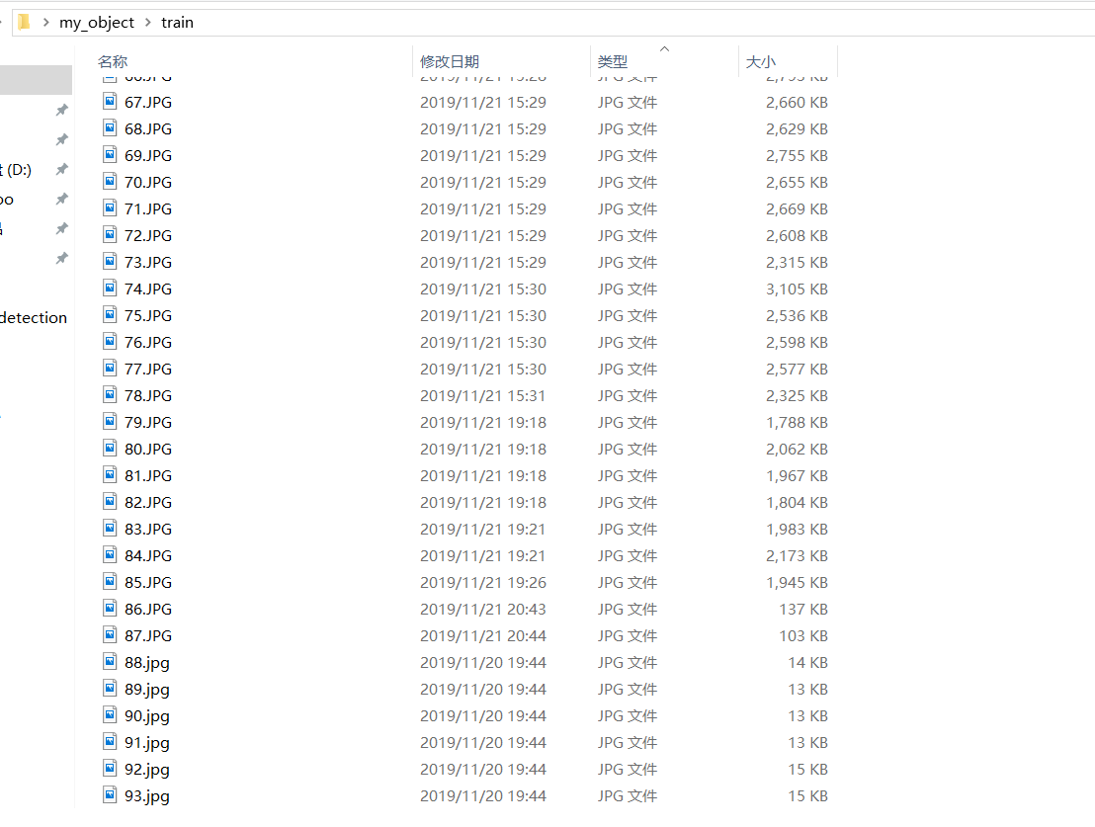Click the file icon of 80.JPG

[x=110, y=449]
